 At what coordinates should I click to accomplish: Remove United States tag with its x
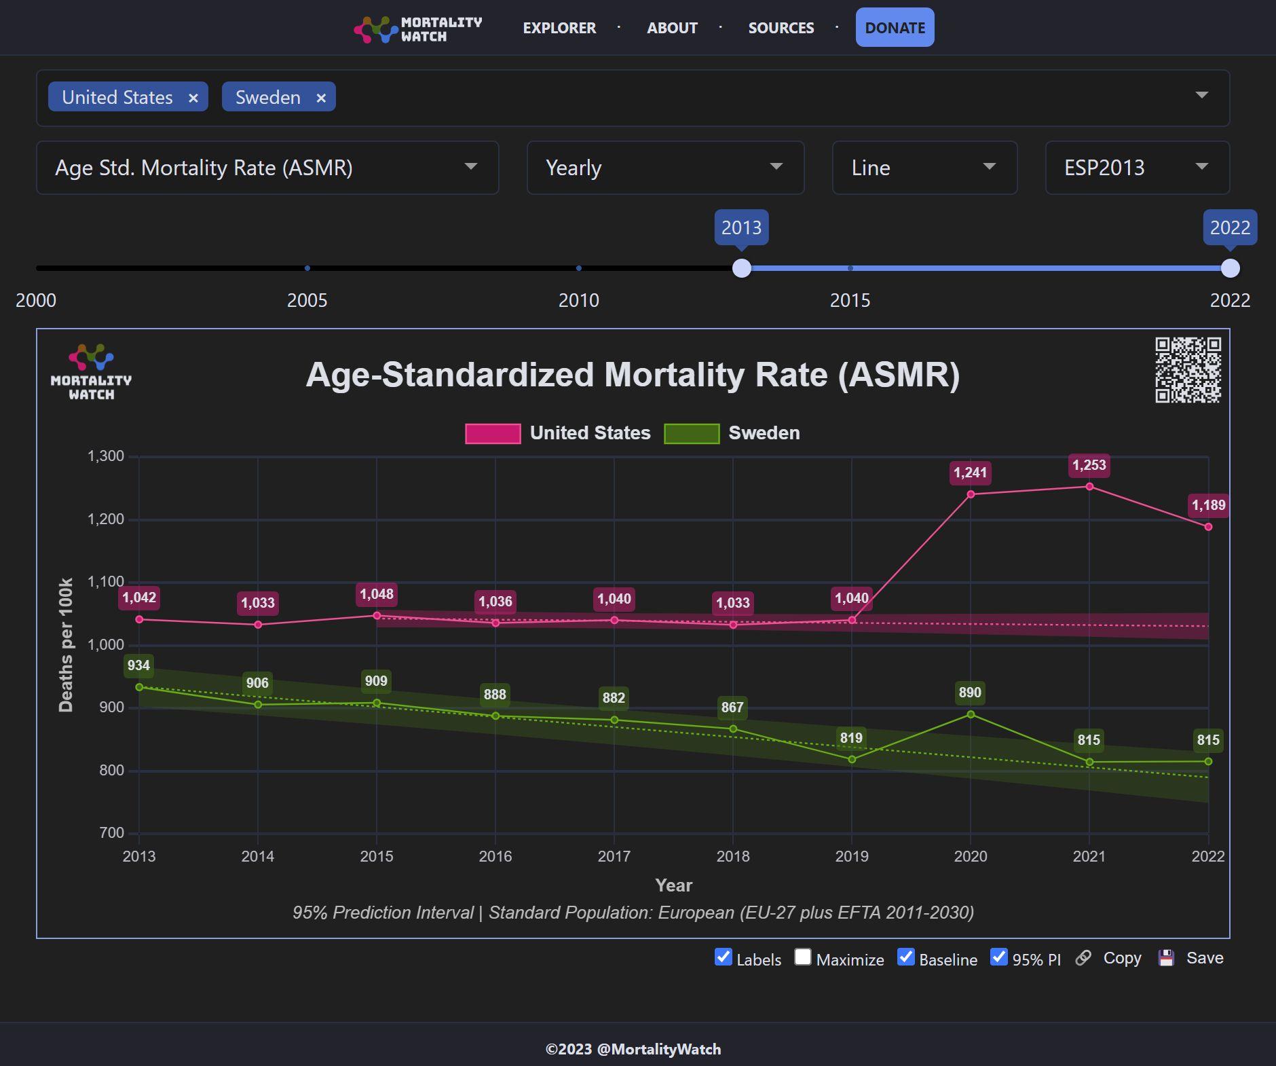(x=193, y=98)
